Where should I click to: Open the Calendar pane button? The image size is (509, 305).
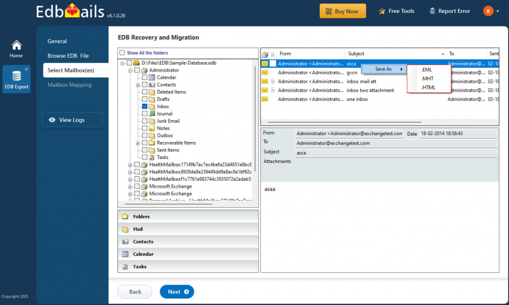click(188, 254)
